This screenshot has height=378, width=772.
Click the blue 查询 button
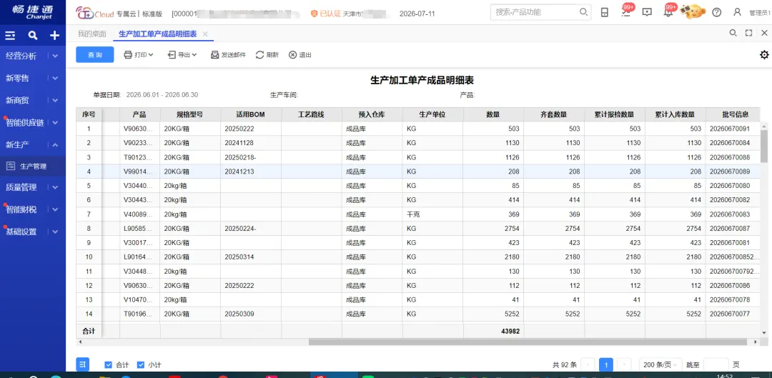click(95, 54)
